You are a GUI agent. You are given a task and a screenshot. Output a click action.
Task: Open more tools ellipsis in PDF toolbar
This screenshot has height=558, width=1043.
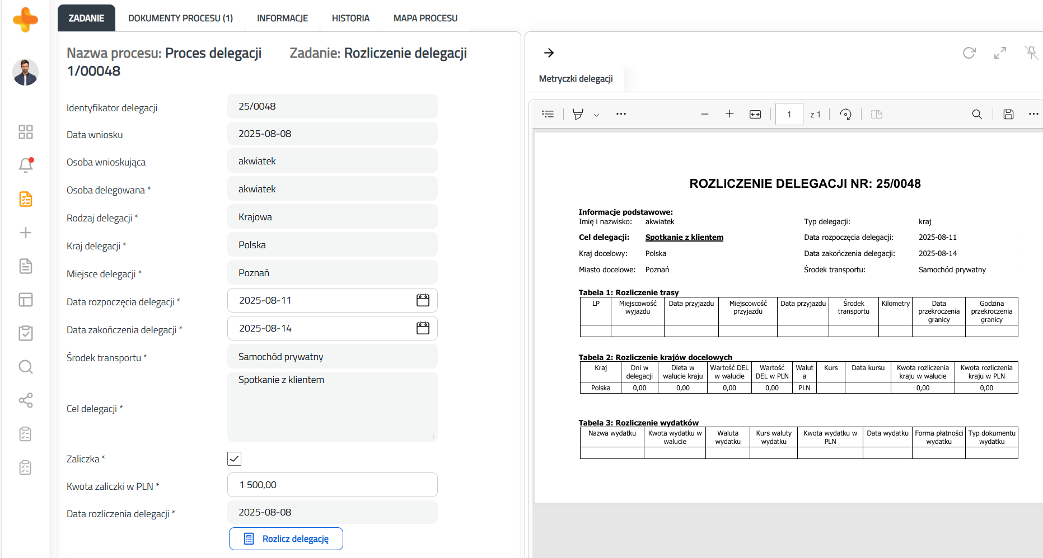[x=621, y=114]
